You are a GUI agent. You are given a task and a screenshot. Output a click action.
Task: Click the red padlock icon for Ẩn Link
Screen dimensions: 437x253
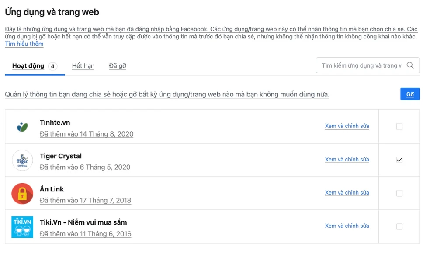22,193
